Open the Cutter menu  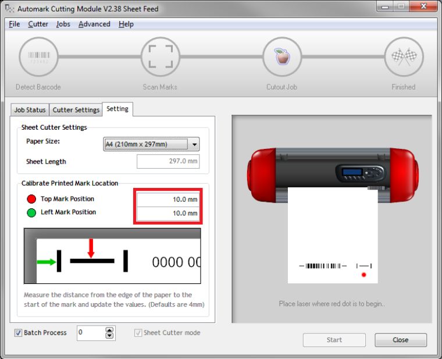click(38, 24)
